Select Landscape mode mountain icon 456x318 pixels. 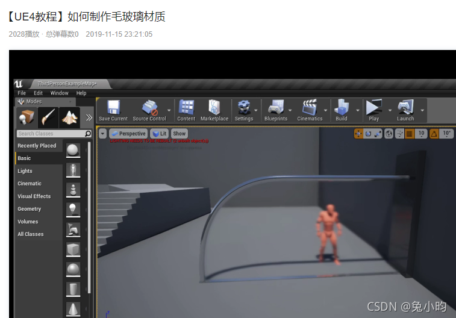(69, 117)
